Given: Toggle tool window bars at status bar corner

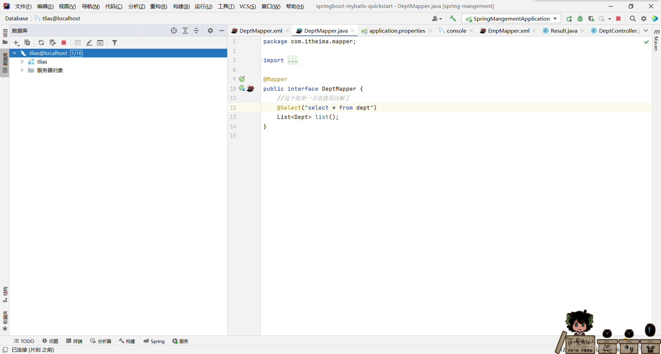Looking at the screenshot, I should 5,350.
